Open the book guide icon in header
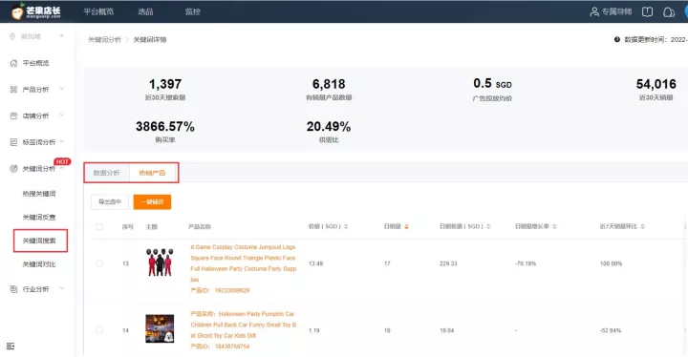Screen dimensions: 688x357 coord(647,11)
